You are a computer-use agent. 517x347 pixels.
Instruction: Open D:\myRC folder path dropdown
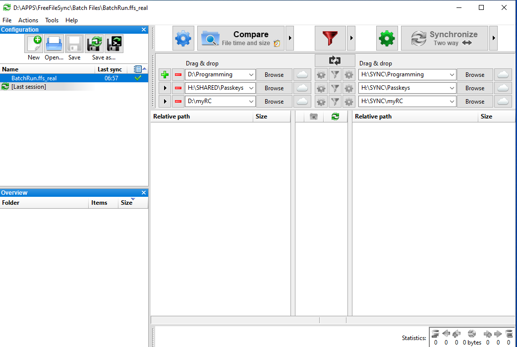251,101
